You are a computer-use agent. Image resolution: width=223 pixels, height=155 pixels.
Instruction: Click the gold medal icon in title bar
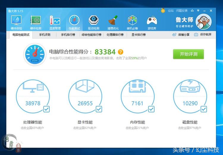pos(163,10)
